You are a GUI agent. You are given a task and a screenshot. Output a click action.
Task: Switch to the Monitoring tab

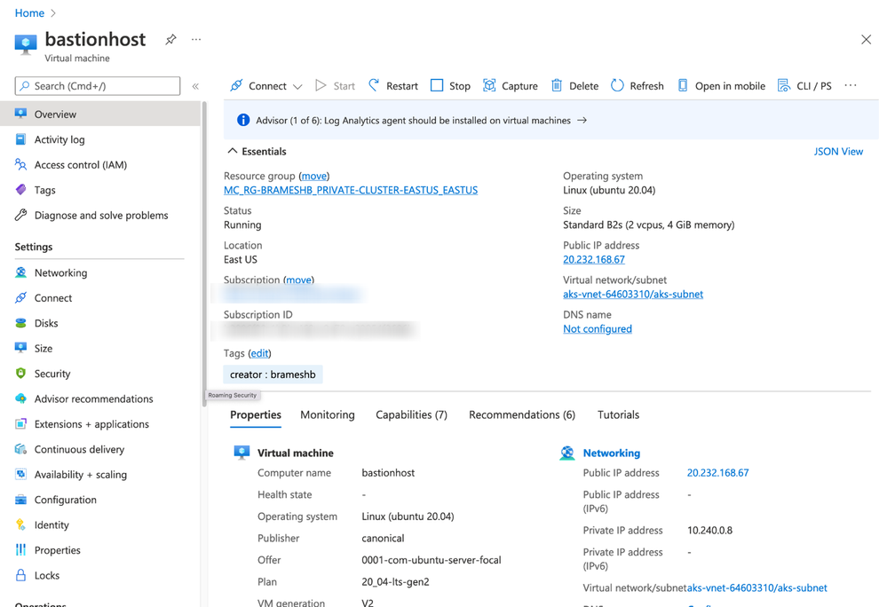pyautogui.click(x=327, y=414)
